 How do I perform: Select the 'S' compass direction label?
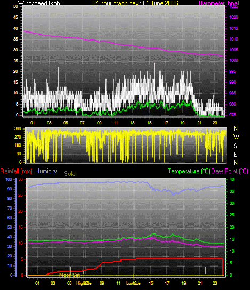pos(235,146)
